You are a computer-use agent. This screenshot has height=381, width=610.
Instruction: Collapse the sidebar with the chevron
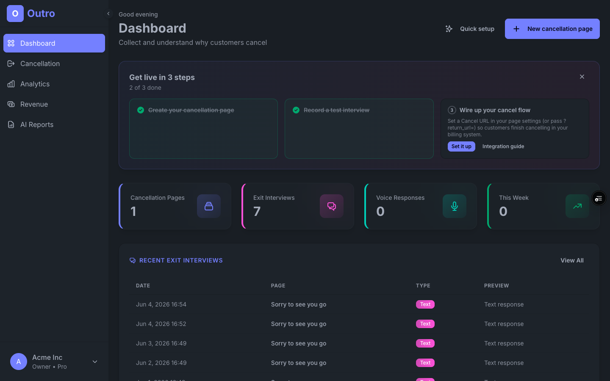(108, 14)
